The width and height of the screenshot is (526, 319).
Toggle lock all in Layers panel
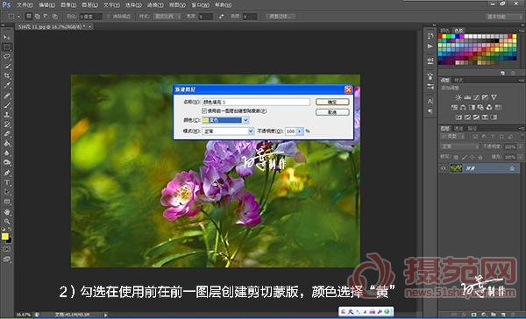480,157
